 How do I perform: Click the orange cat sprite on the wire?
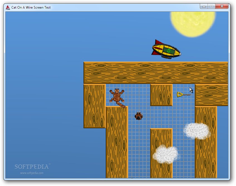[x=117, y=98]
